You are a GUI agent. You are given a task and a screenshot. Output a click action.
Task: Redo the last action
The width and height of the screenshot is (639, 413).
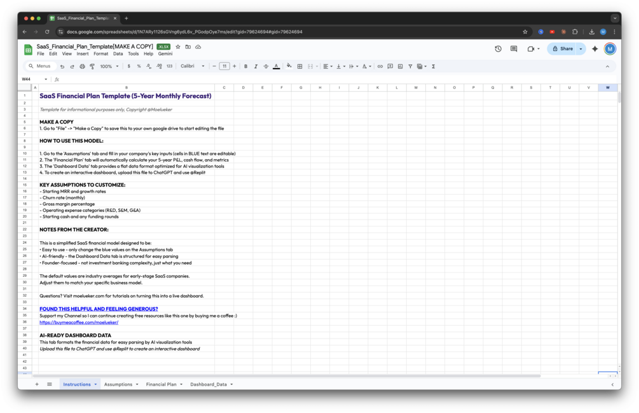click(x=72, y=66)
